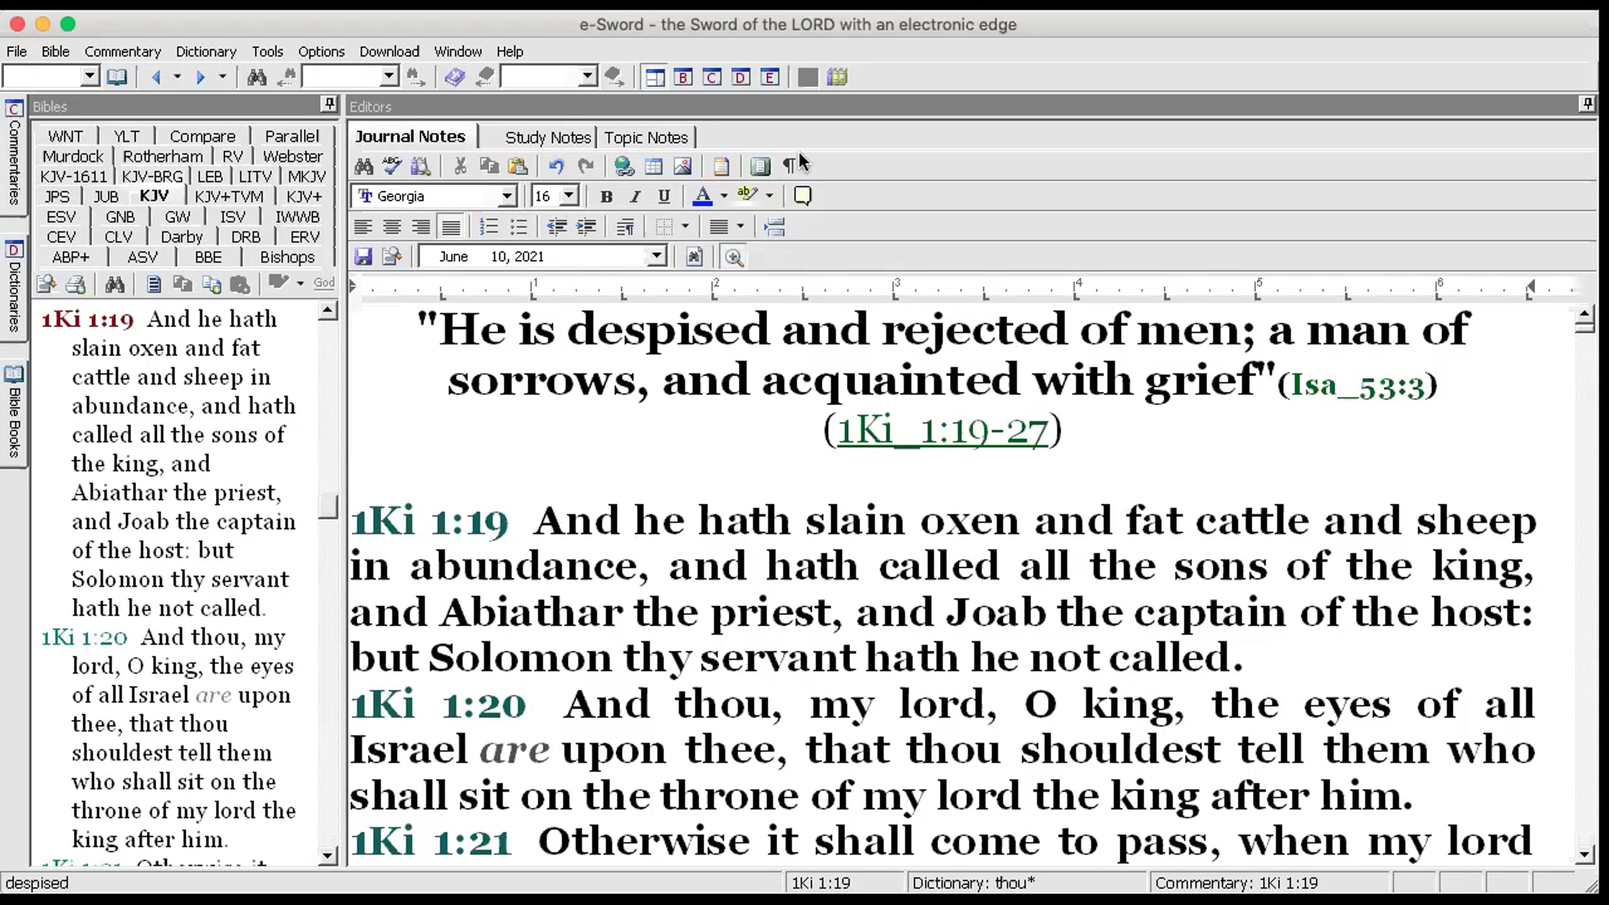
Task: Open the font size 16 dropdown
Action: click(x=569, y=196)
